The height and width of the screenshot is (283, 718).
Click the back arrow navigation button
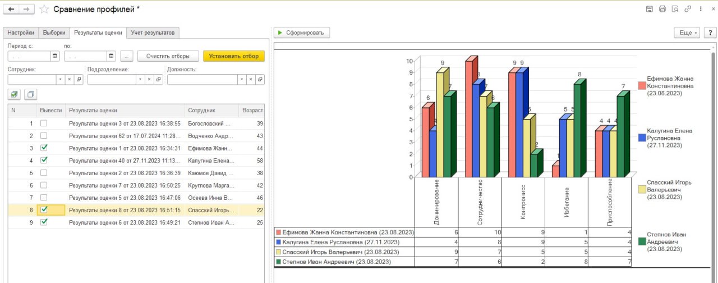point(11,10)
